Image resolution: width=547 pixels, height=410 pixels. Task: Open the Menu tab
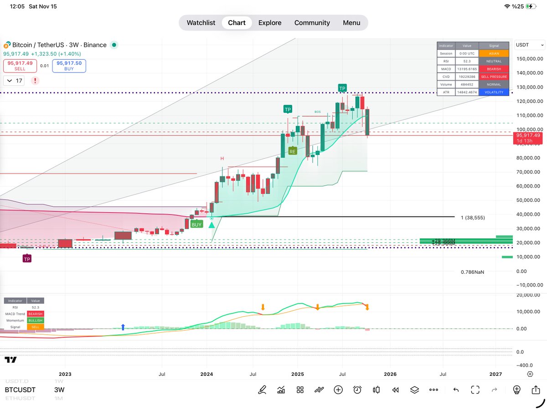351,23
